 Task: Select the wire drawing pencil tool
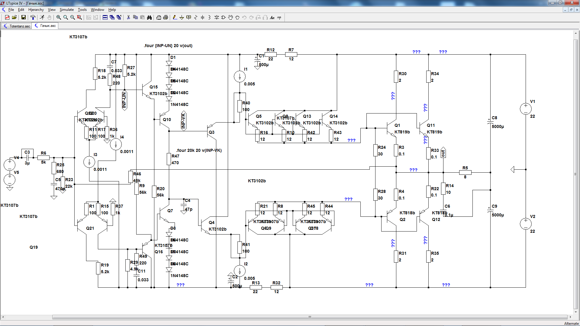point(175,18)
